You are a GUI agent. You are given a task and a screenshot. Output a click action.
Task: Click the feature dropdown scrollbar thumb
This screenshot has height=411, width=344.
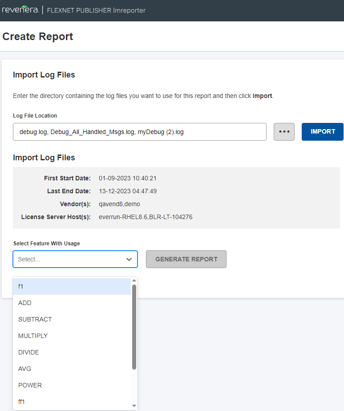(x=134, y=327)
